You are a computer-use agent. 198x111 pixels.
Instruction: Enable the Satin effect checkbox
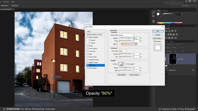click(88, 54)
